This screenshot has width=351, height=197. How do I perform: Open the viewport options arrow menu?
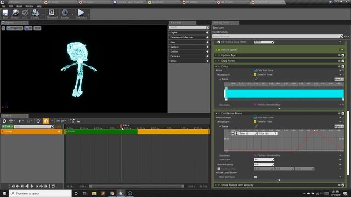tap(3, 28)
